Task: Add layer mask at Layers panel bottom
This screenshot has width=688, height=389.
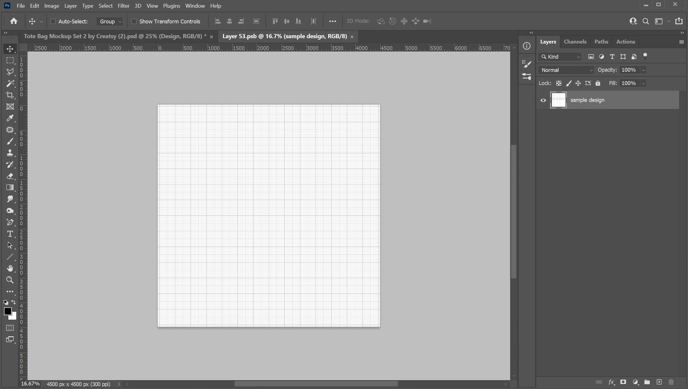Action: click(623, 382)
